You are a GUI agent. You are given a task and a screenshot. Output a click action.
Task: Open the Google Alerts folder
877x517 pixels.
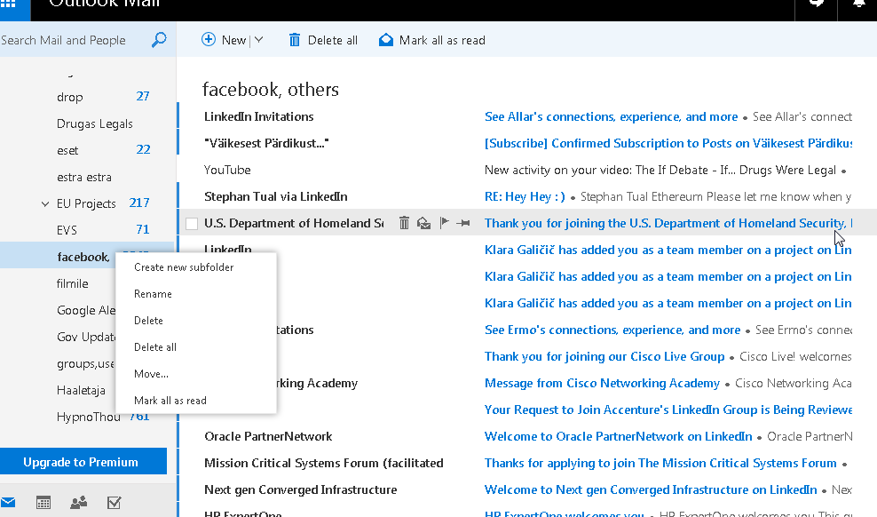pos(85,311)
